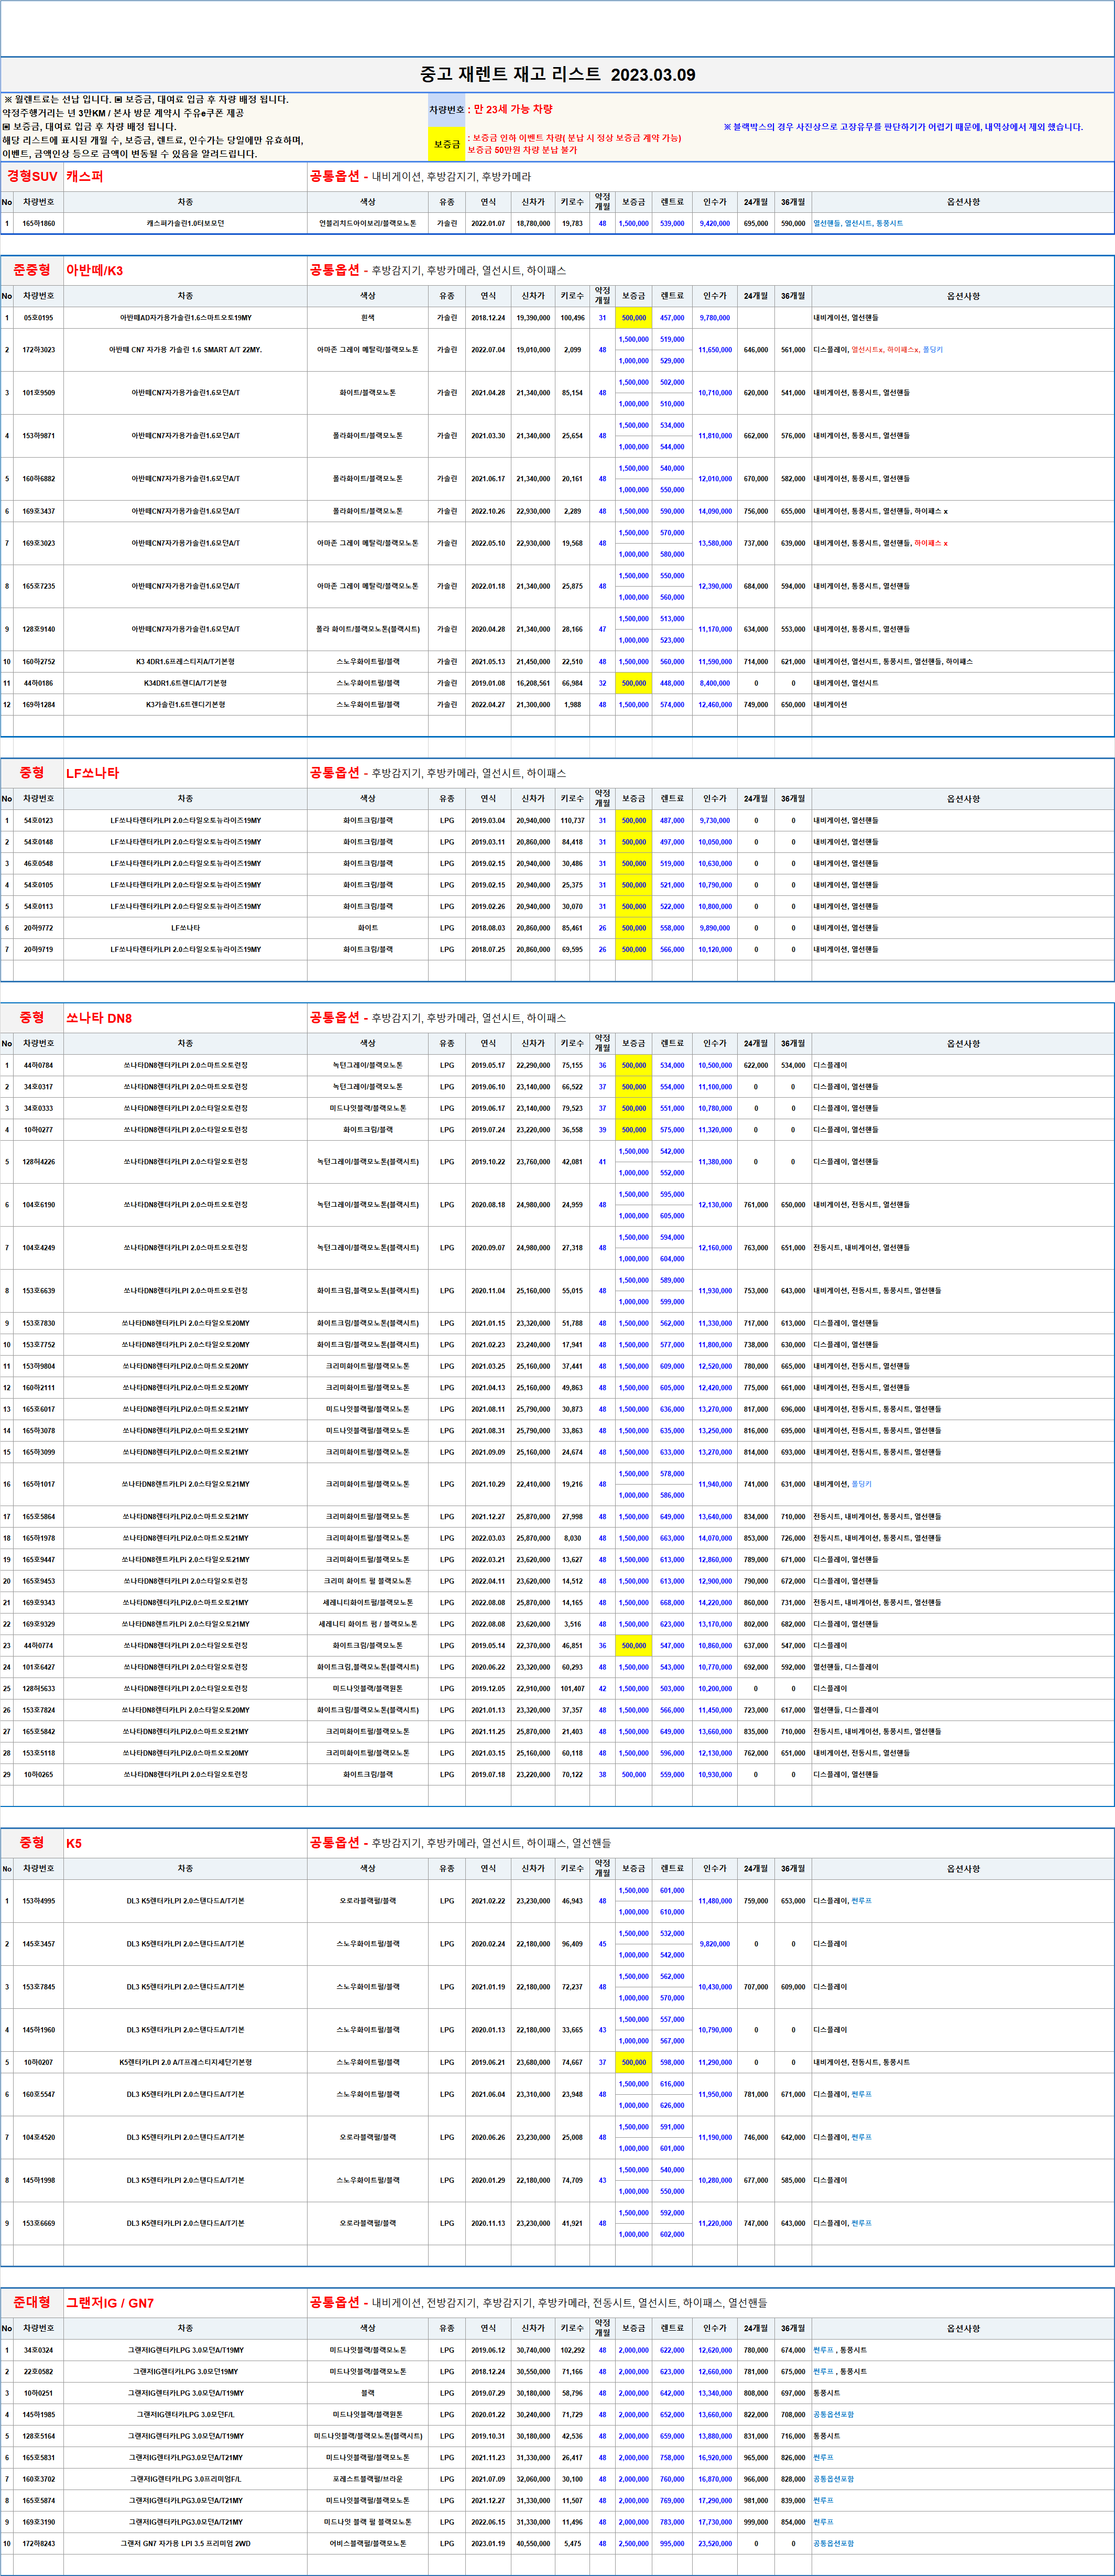Select plate number 44하0186

[39, 683]
